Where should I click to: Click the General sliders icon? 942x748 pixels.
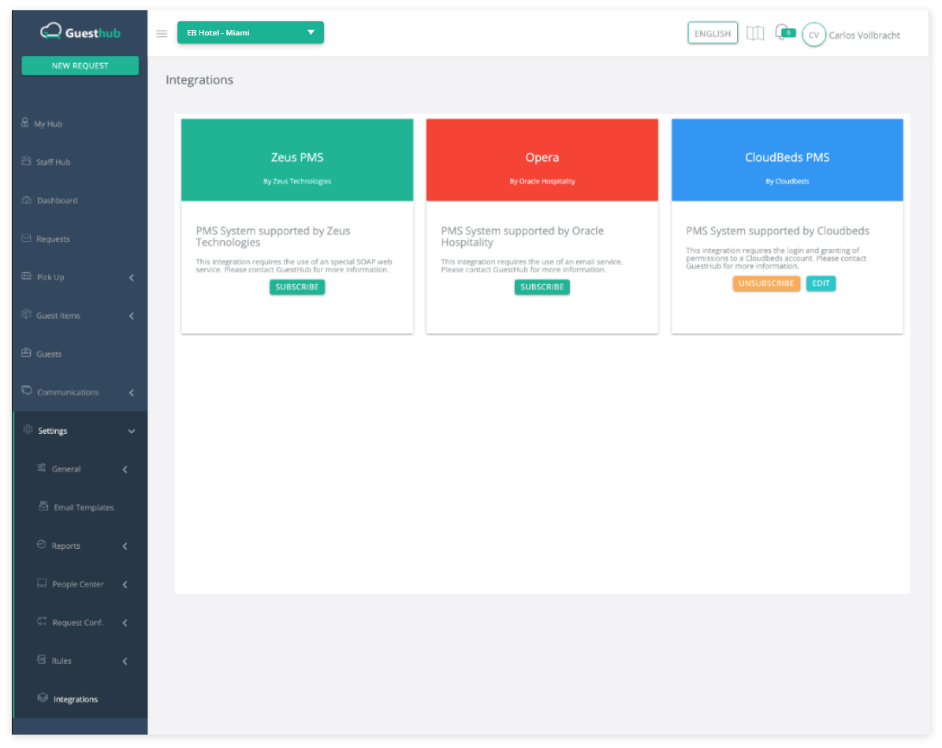pyautogui.click(x=42, y=468)
